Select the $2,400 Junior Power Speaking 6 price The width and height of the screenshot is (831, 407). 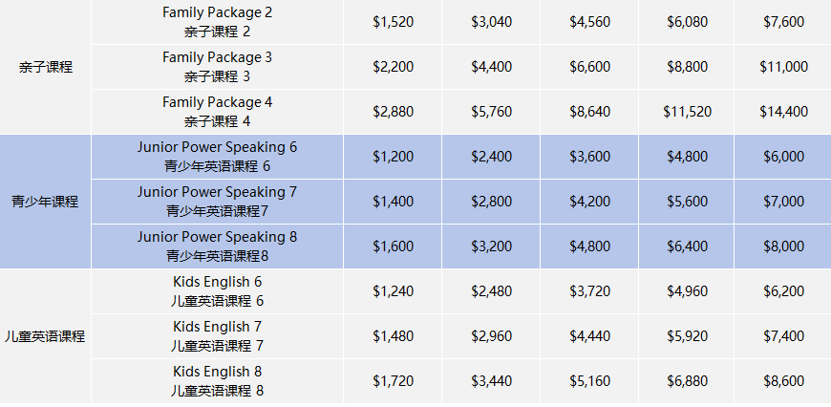pos(491,157)
